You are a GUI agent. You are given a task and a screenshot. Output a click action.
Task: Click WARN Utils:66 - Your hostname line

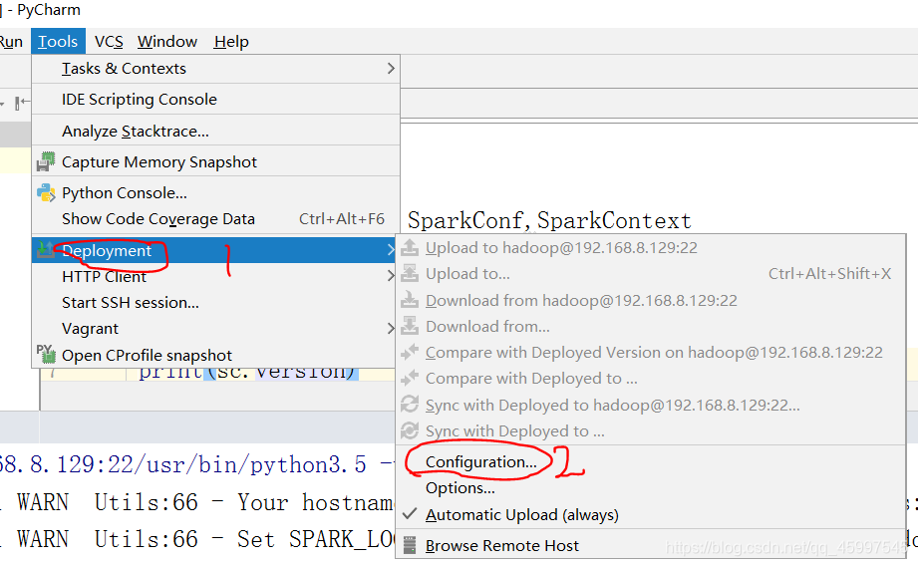(x=205, y=503)
